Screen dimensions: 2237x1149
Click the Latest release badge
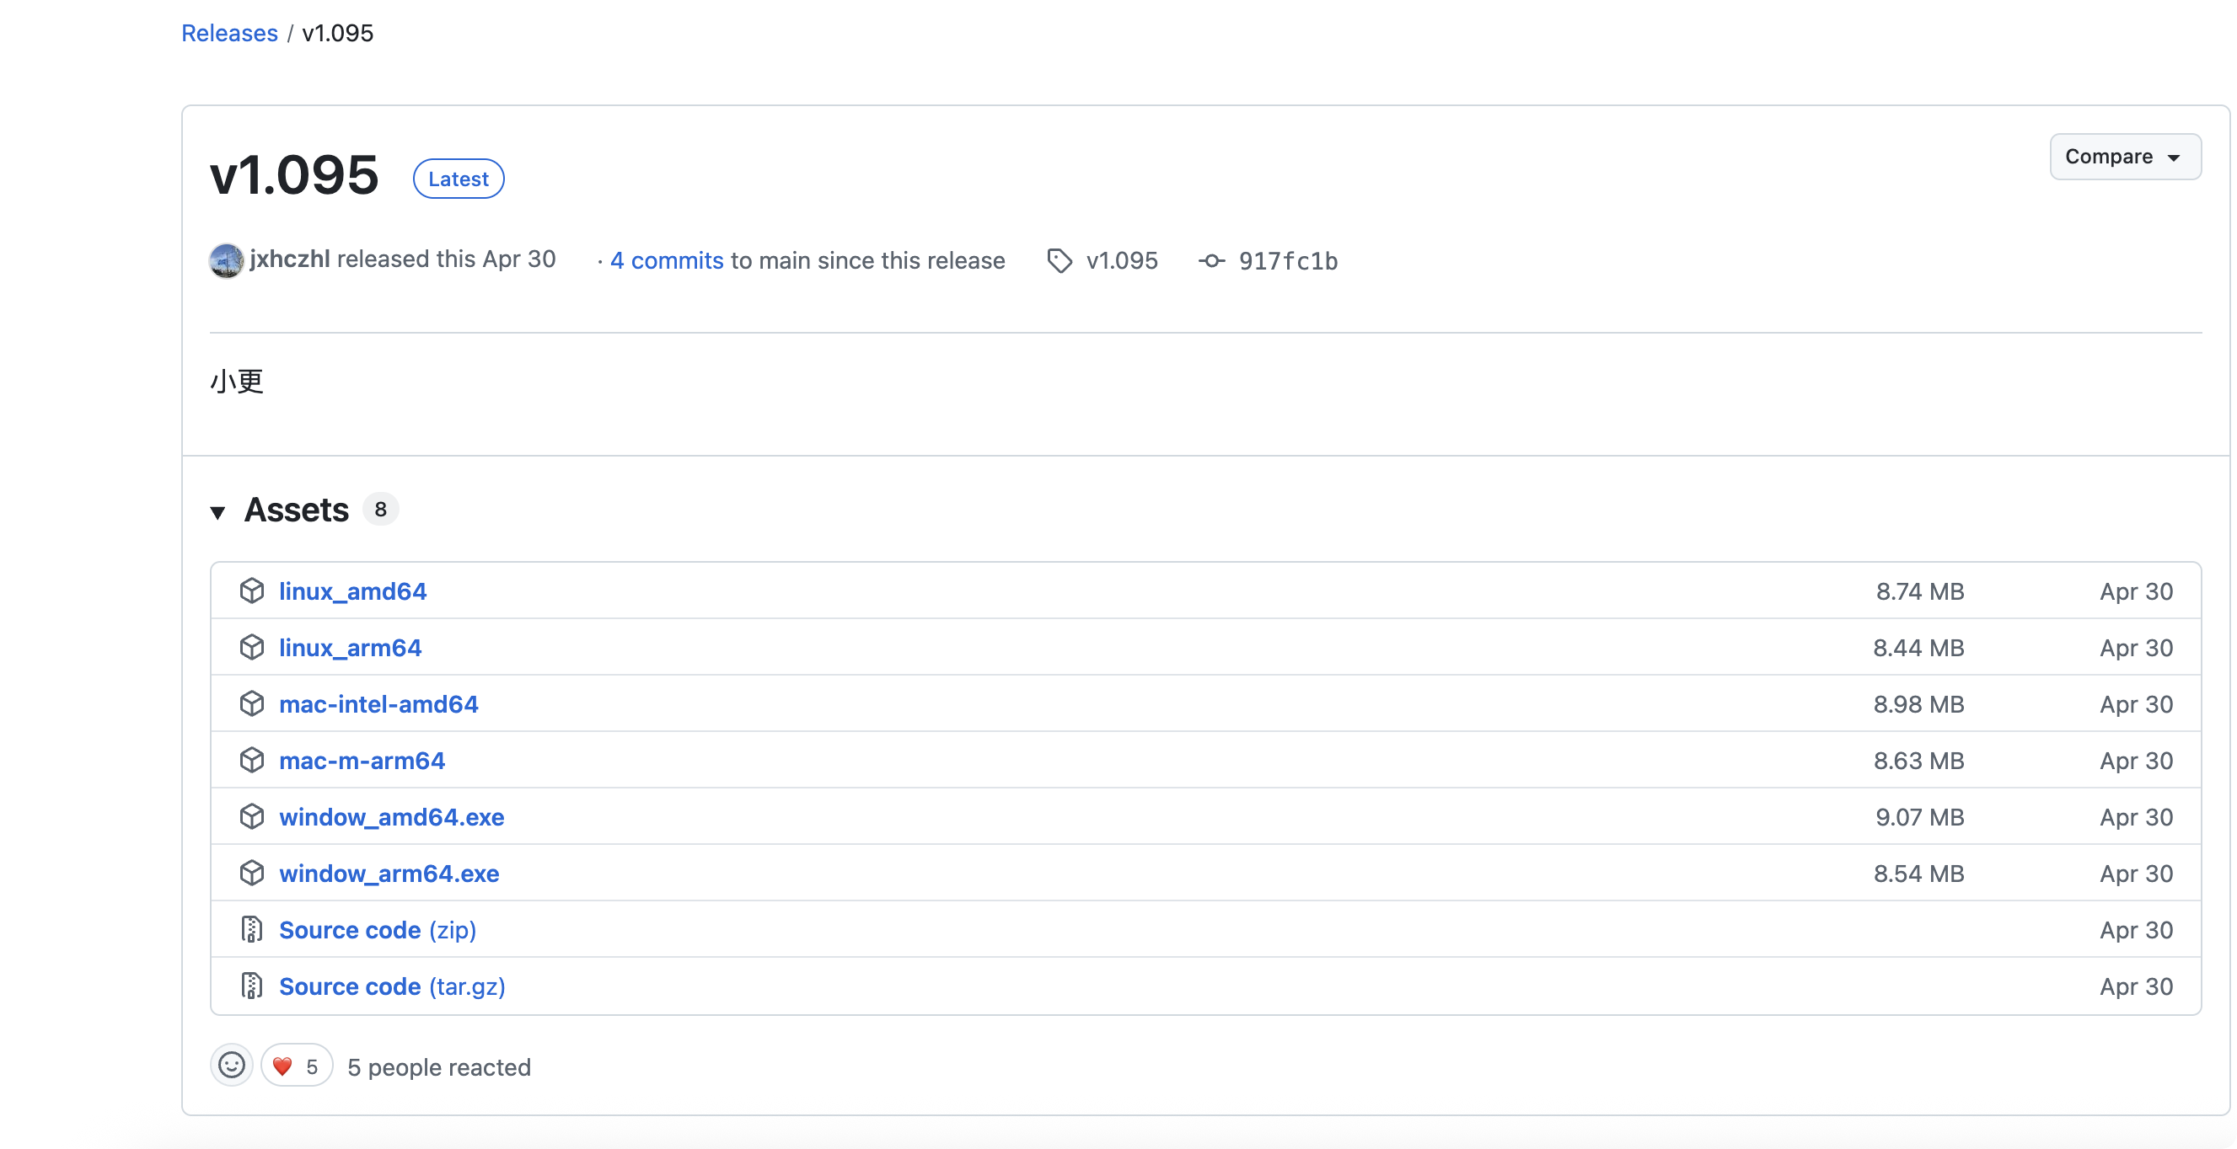pos(459,179)
